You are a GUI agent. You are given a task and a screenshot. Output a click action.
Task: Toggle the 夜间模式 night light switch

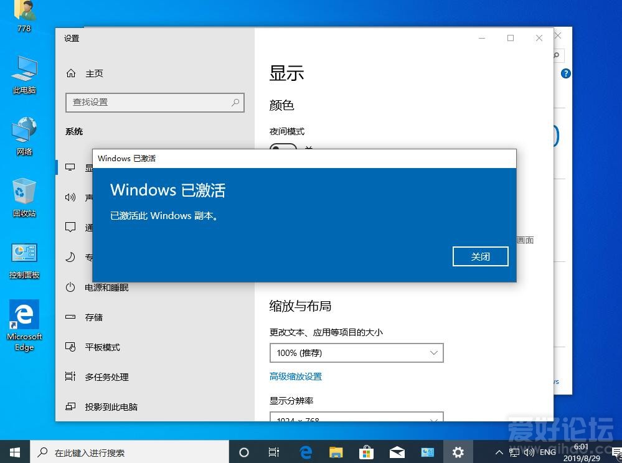283,147
